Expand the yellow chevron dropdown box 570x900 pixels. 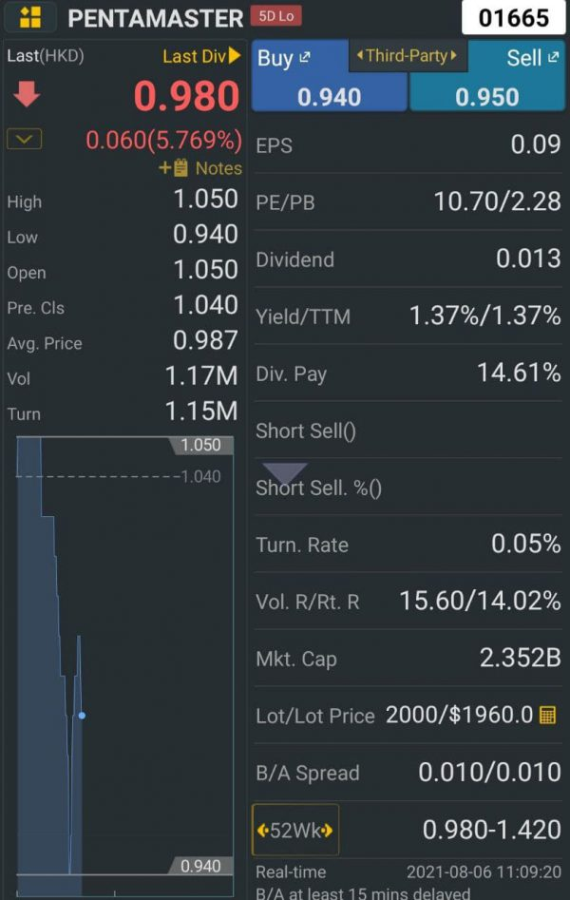[x=24, y=139]
